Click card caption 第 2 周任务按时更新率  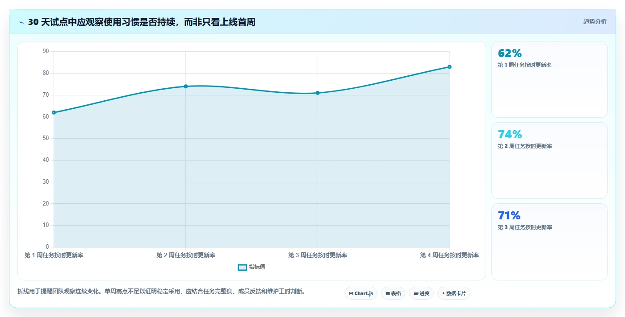(525, 146)
